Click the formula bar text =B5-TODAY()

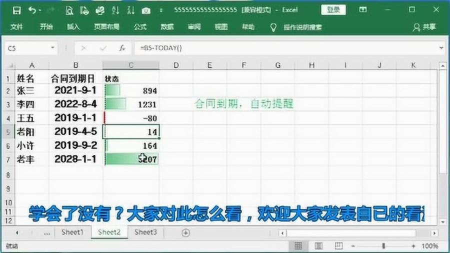[x=161, y=48]
